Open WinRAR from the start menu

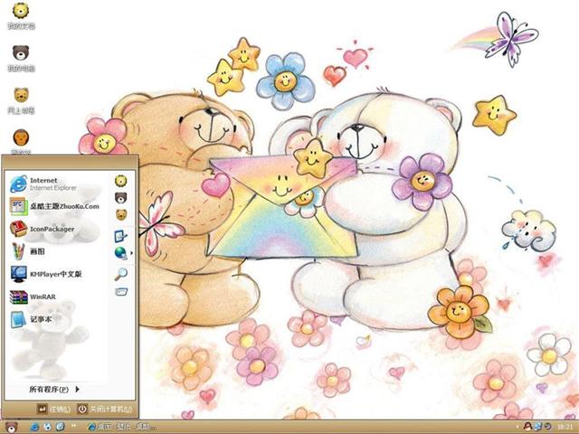(x=43, y=296)
